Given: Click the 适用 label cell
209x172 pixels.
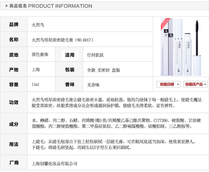Looking at the screenshot, I should click(x=70, y=55).
